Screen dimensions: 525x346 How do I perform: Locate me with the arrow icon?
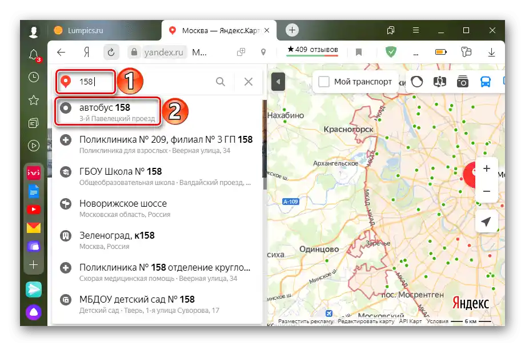pyautogui.click(x=486, y=221)
